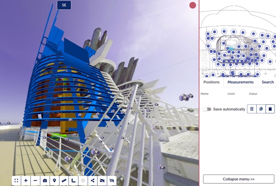The width and height of the screenshot is (276, 186).
Task: Zoom out with the minus button
Action: point(35,181)
